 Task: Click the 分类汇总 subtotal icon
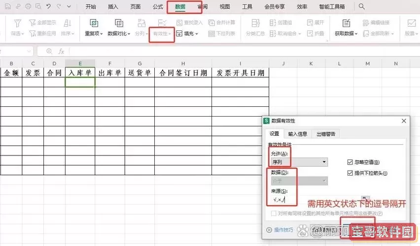coord(255,24)
